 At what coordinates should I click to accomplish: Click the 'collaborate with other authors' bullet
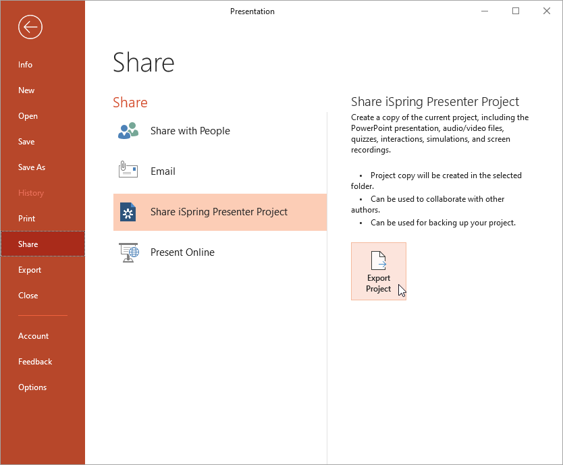click(x=427, y=204)
